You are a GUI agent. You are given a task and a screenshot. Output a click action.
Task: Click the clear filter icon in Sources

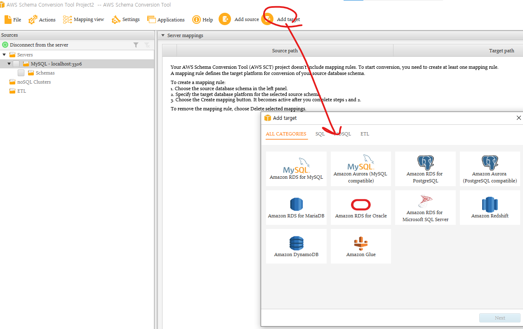pos(147,45)
